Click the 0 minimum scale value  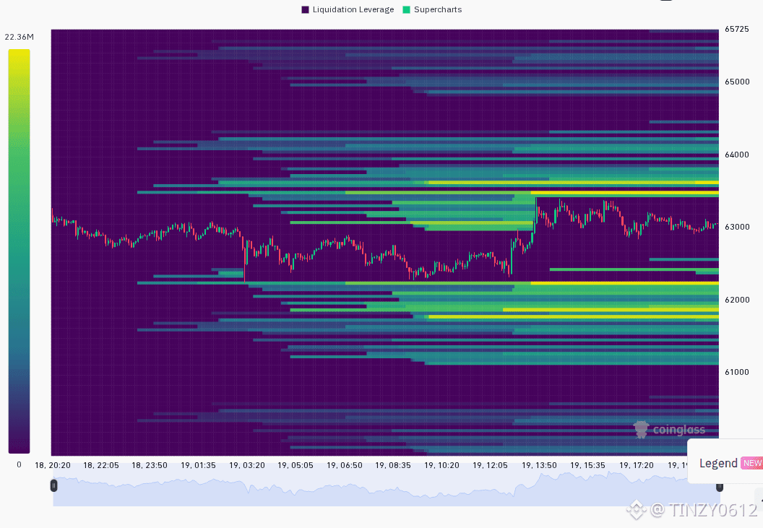pyautogui.click(x=19, y=464)
